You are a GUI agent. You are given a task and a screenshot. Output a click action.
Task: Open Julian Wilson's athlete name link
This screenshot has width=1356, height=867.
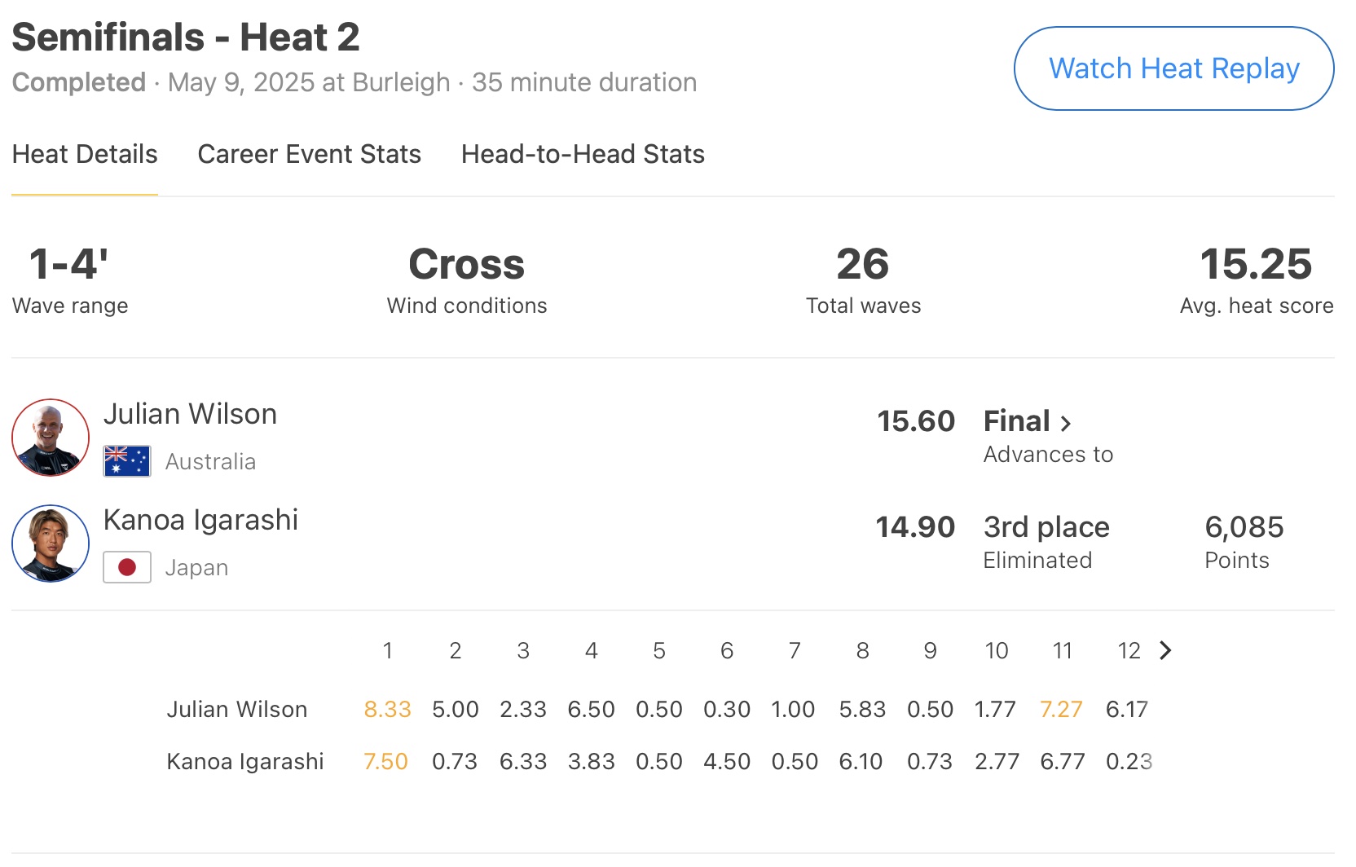[190, 414]
